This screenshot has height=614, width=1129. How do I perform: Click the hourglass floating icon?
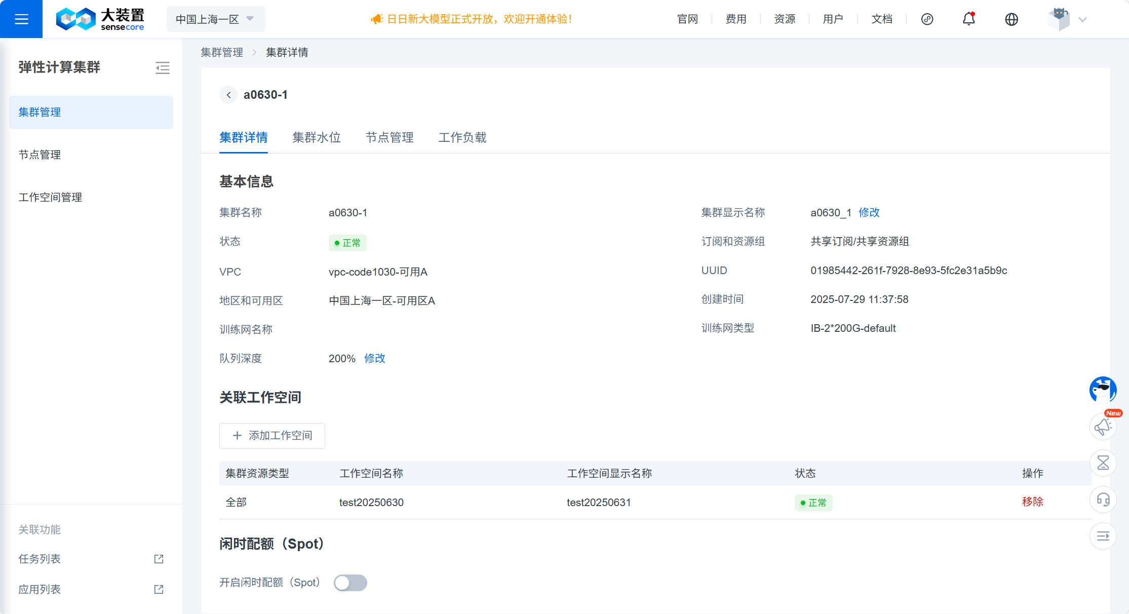1103,463
